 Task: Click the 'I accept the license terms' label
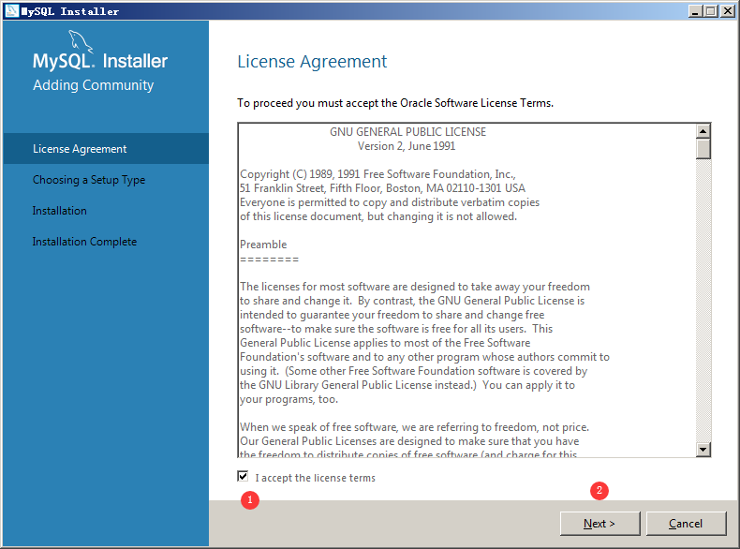316,478
